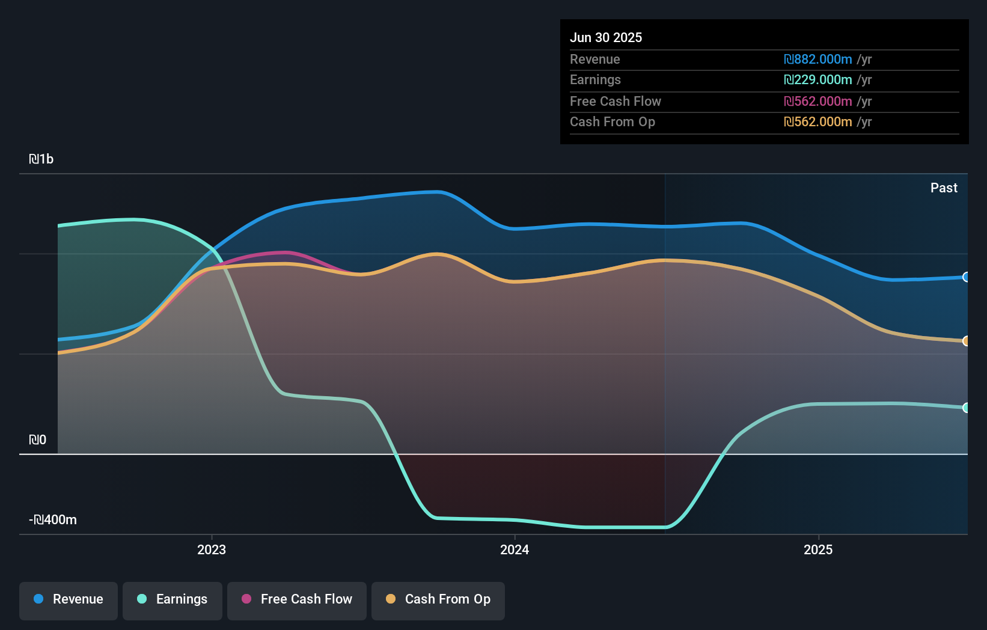Click the blue Revenue end-point marker
Viewport: 987px width, 630px height.
[967, 277]
